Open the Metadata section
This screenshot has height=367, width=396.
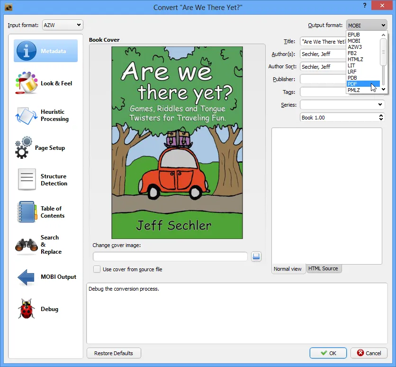(x=45, y=51)
